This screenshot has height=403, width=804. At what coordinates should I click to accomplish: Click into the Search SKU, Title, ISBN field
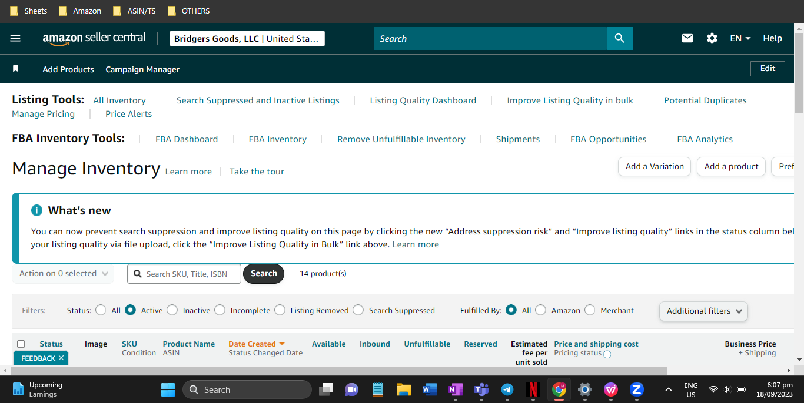(184, 274)
